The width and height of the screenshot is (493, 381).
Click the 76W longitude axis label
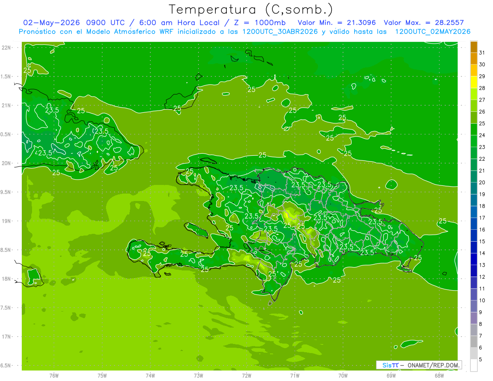[54, 376]
